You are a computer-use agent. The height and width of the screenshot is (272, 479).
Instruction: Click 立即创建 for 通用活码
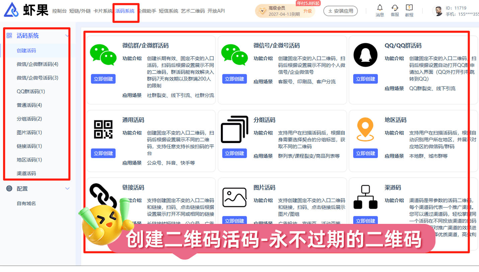click(103, 153)
